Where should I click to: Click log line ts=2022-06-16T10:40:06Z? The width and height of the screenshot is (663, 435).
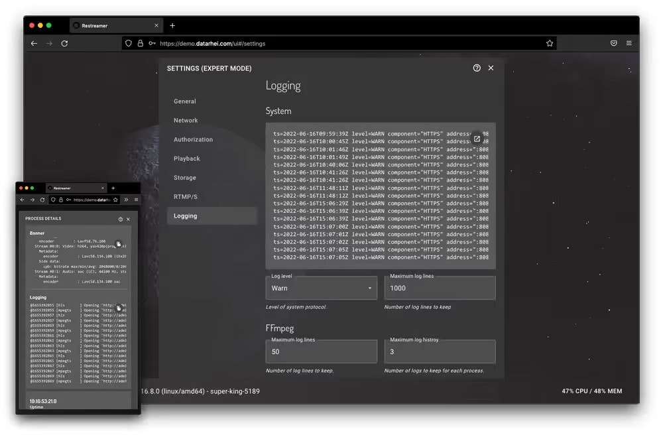(381, 165)
